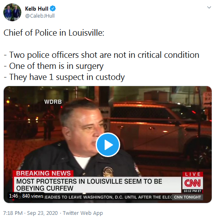
Task: Open the Kelb Hull display name link
Action: [x=37, y=9]
